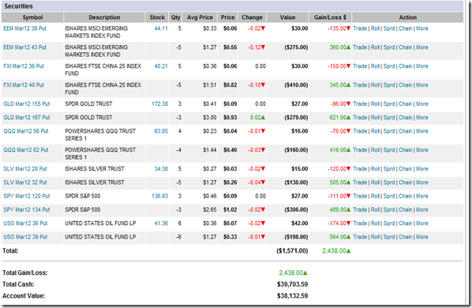Click green up arrow beside 621.00 gain

(348, 118)
